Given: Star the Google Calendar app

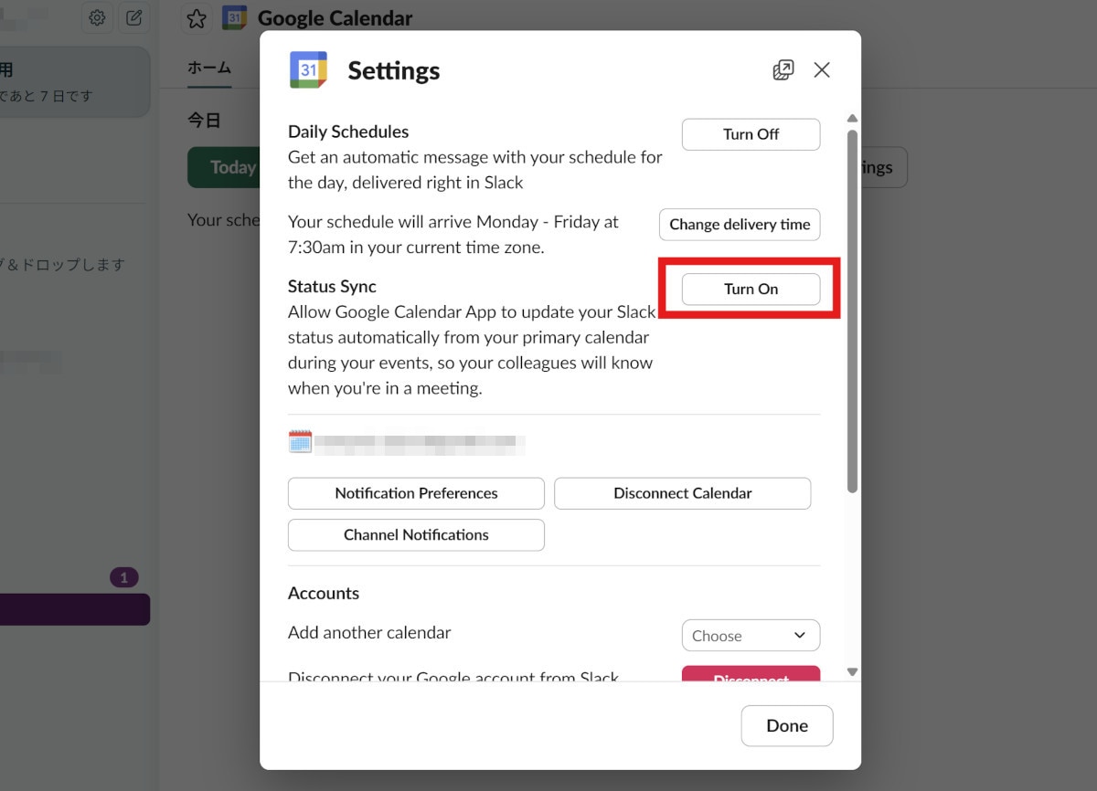Looking at the screenshot, I should pos(196,18).
